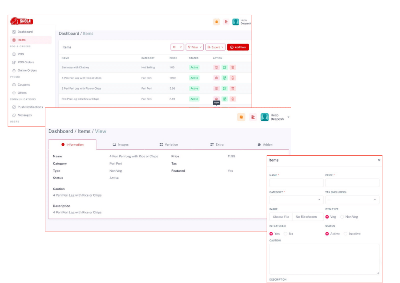This screenshot has width=400, height=283.
Task: Expand the Category dropdown in Items form
Action: (x=296, y=200)
